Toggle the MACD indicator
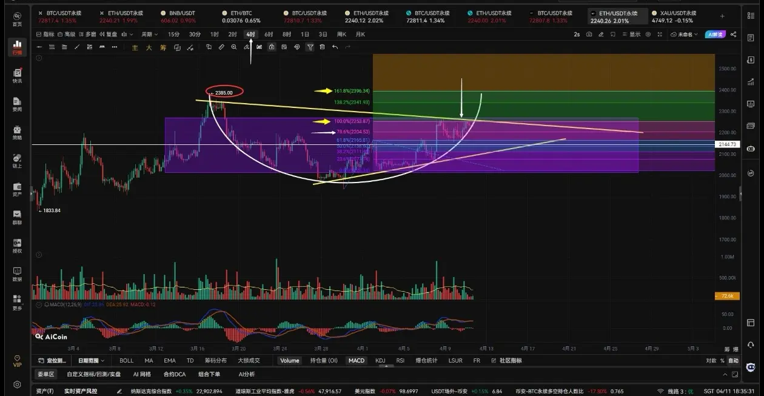 [x=356, y=360]
